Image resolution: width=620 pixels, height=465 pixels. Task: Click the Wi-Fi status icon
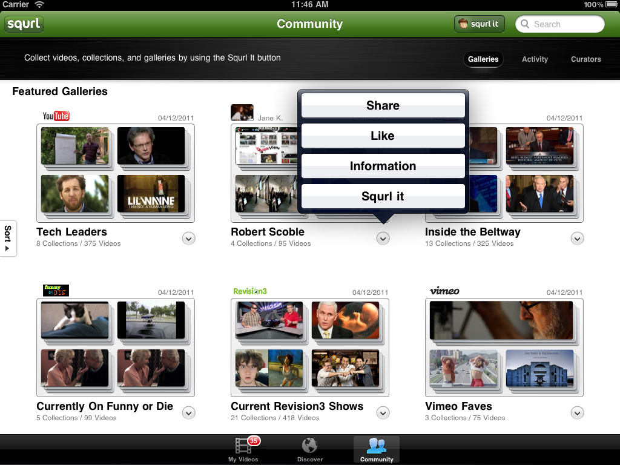(39, 5)
